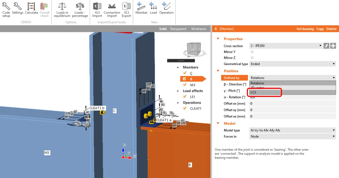Launch XLS Import of loads
Viewport: 339px width, 178px height.
pos(97,10)
